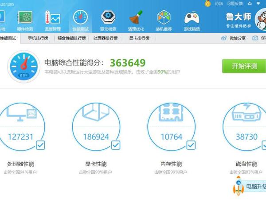Click 击败全国83%用户 text
The image size is (266, 200).
(x=246, y=172)
